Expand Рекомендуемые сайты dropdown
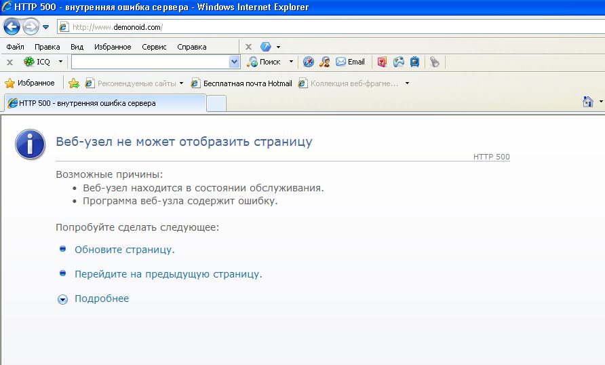Viewport: 605px width, 365px height. tap(181, 83)
